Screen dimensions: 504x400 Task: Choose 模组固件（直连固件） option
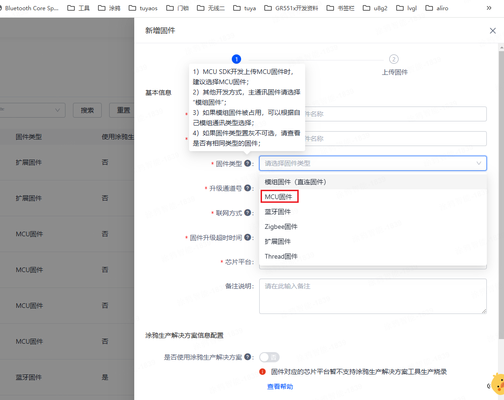[373, 182]
